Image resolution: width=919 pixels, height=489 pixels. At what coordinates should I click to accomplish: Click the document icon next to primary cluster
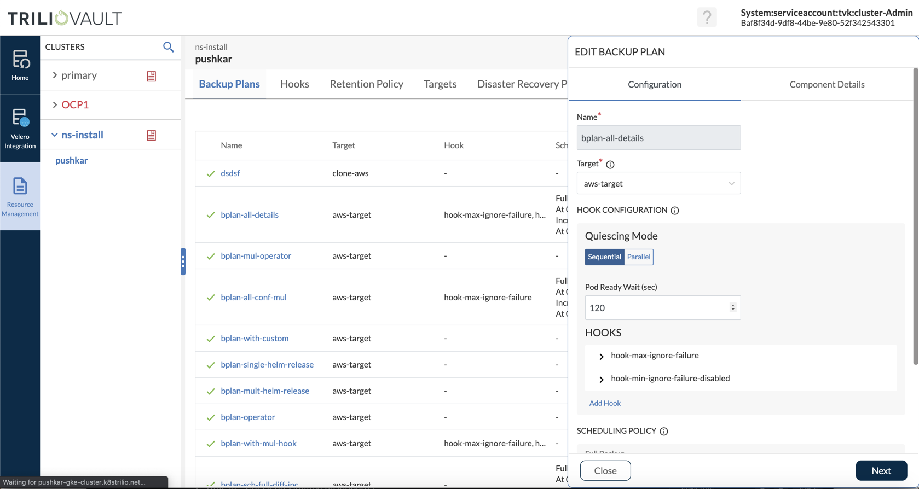[x=152, y=76]
